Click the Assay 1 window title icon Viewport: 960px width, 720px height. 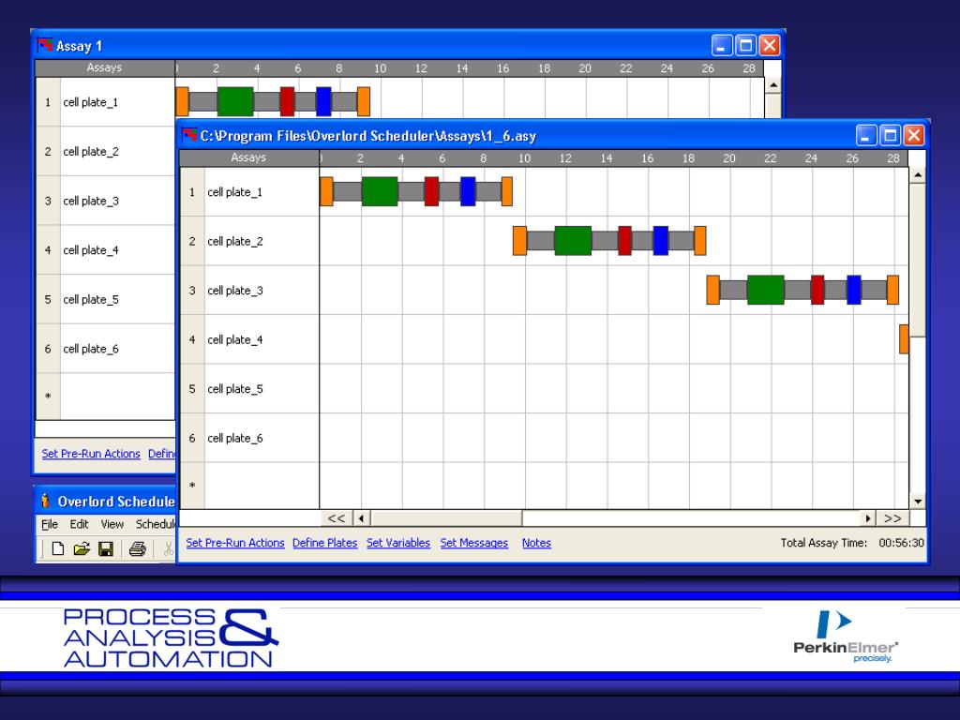pyautogui.click(x=45, y=45)
